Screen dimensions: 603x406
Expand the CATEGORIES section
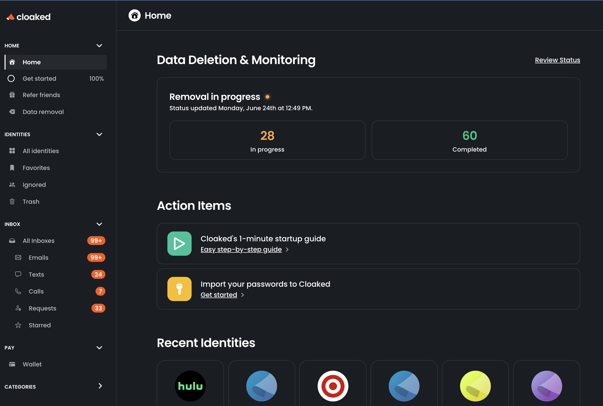coord(100,386)
